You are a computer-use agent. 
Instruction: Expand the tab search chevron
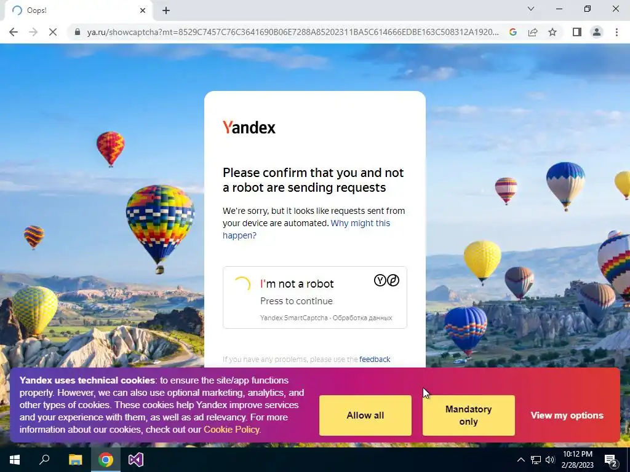(531, 9)
